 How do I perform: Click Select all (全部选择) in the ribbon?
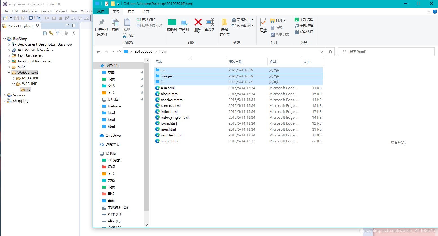[x=304, y=20]
